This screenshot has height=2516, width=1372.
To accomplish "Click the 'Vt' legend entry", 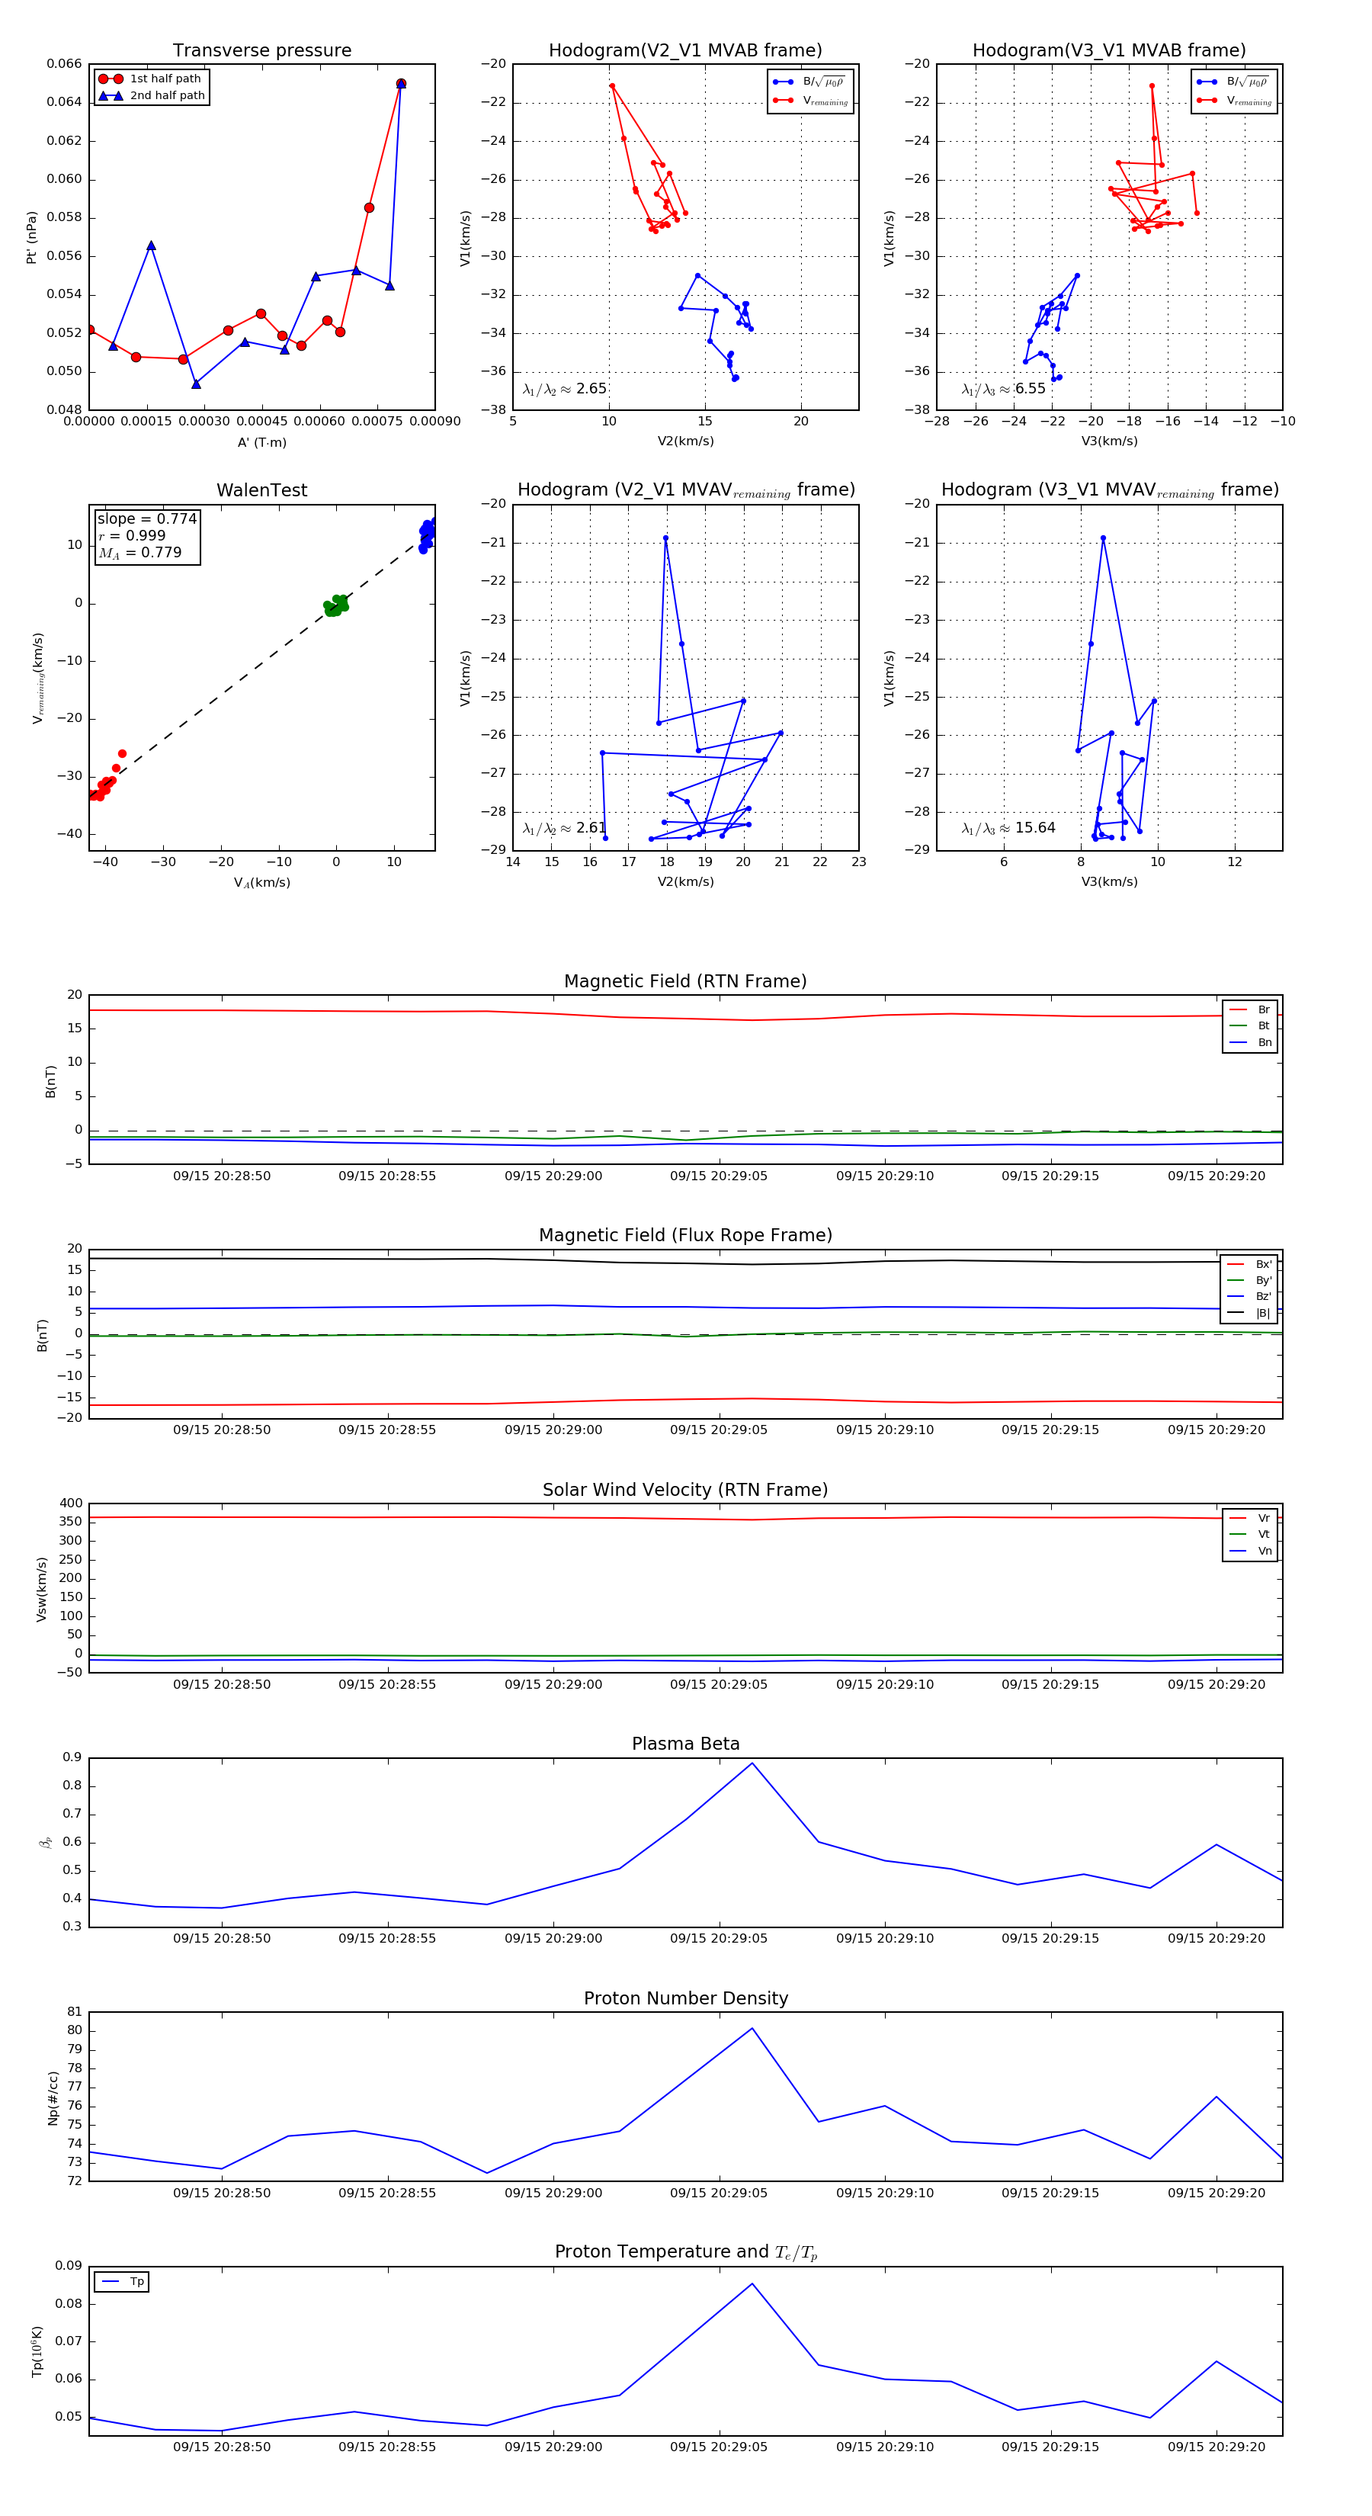I will click(1251, 1535).
